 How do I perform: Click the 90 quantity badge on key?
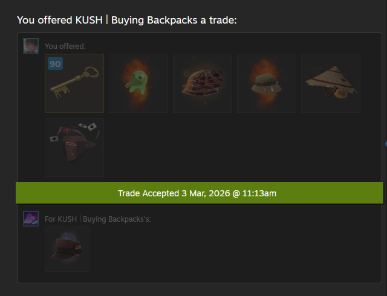click(x=55, y=63)
